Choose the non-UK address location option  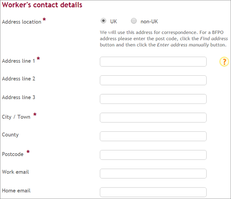pyautogui.click(x=134, y=21)
